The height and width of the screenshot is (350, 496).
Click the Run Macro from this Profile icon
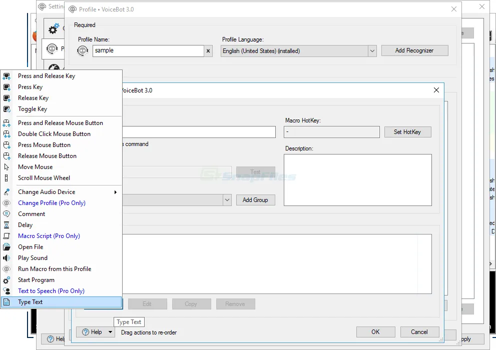click(x=7, y=269)
